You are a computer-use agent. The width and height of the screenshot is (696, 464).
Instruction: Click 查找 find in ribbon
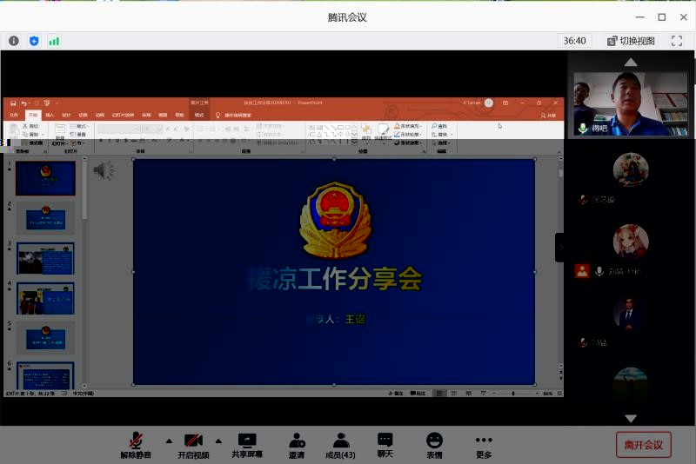[439, 126]
